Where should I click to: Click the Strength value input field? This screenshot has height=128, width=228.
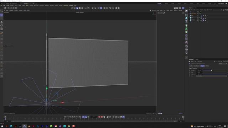click(x=199, y=70)
